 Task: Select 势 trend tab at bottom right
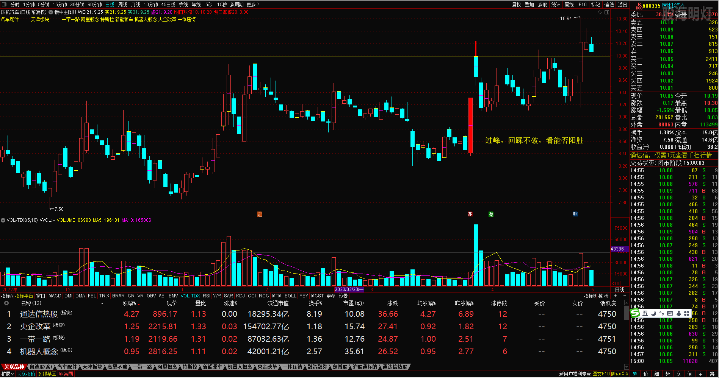[x=667, y=374]
